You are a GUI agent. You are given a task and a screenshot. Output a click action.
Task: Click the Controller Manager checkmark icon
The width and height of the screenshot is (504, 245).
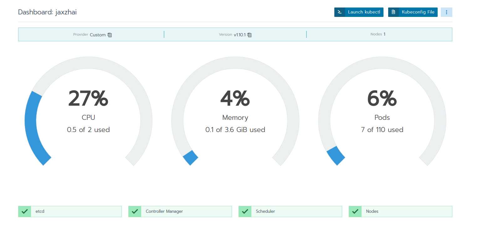[135, 212]
